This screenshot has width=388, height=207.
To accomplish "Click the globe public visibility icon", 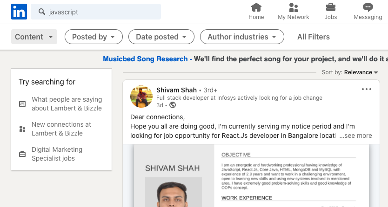I will [173, 105].
